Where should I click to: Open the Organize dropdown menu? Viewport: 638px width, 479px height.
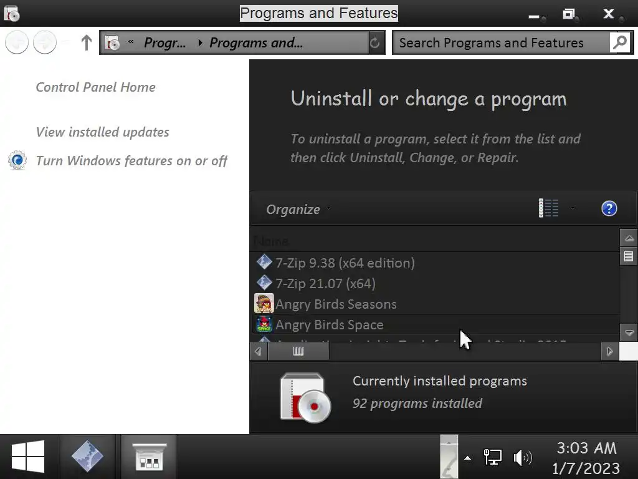tap(298, 209)
